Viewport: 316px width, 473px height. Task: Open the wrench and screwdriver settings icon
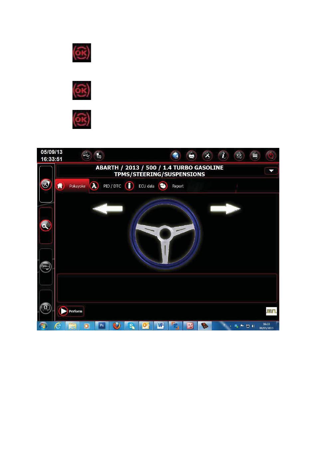[207, 156]
